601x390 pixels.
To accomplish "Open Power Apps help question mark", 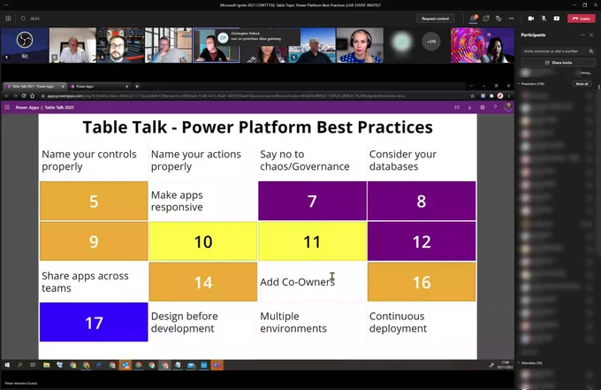I will [495, 107].
